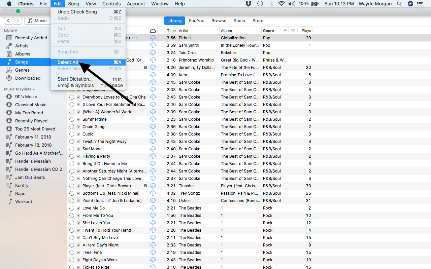Viewport: 431px width, 269px height.
Task: Click the Wayde Morgan user name
Action: click(x=376, y=4)
